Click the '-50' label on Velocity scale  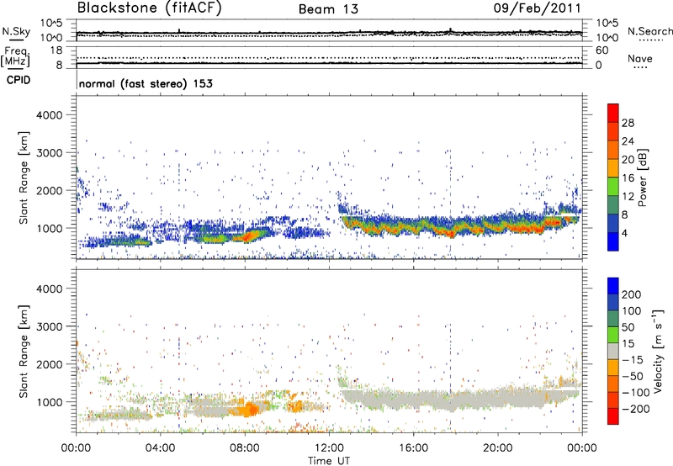[x=633, y=377]
